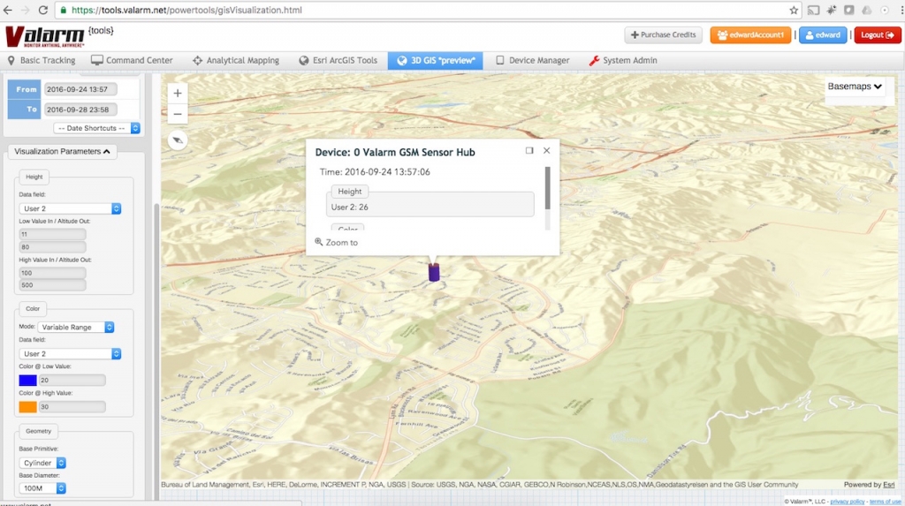Click the magnifier icon beside Zoom to

click(318, 242)
